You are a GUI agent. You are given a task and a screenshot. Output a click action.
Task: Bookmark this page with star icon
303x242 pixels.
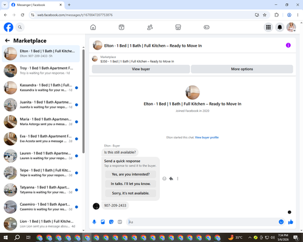tap(265, 15)
